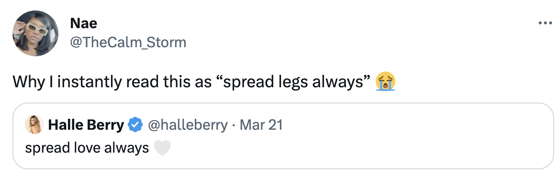Screen dimensions: 560x176
Task: Click the dot separator before Mar 21
Action: (234, 125)
